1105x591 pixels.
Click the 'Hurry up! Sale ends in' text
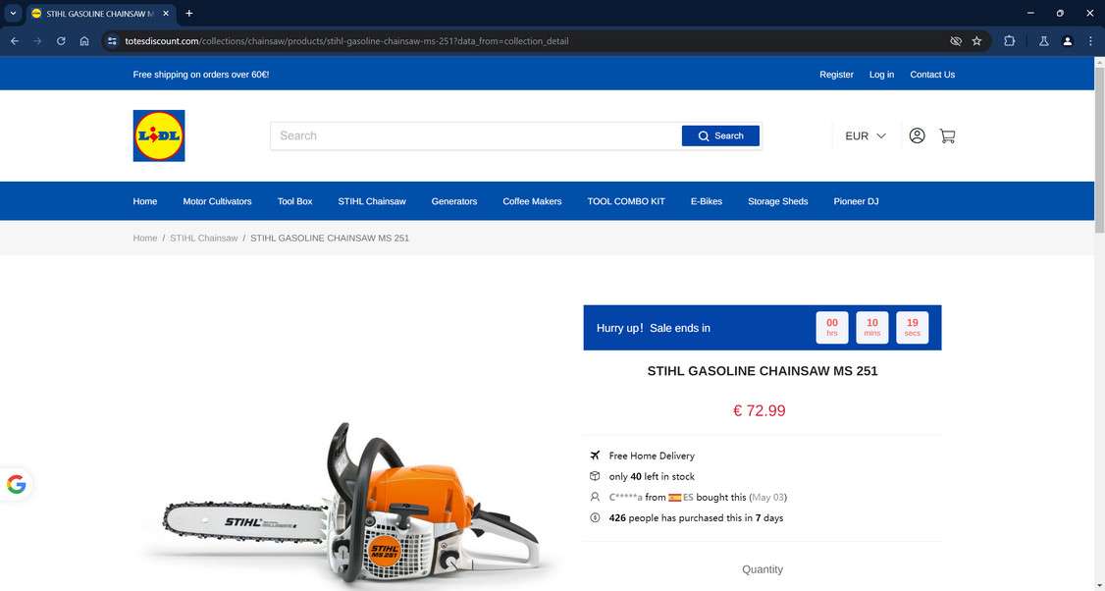pos(654,327)
